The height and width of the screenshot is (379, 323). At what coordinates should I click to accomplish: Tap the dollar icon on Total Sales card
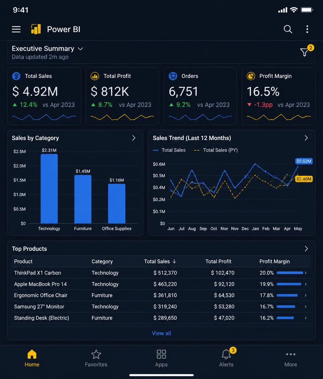(16, 76)
